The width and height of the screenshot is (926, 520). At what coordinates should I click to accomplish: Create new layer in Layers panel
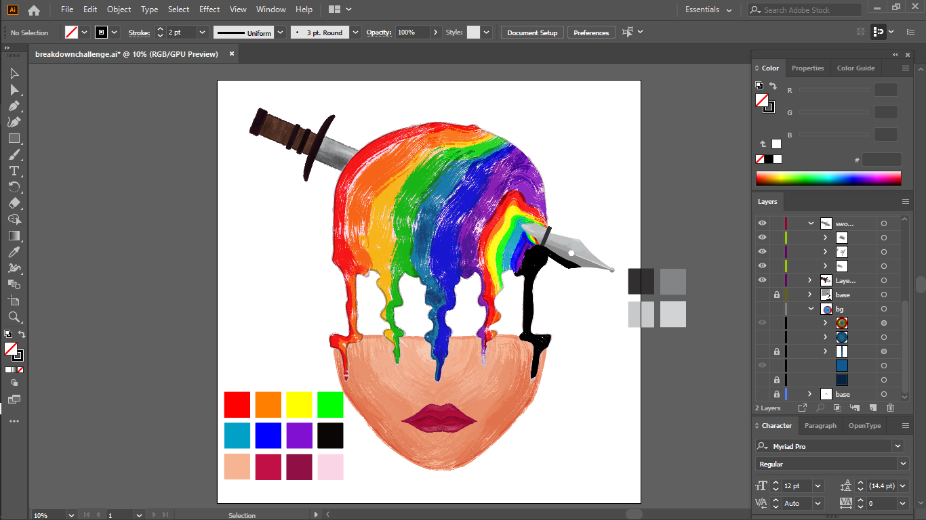[873, 408]
